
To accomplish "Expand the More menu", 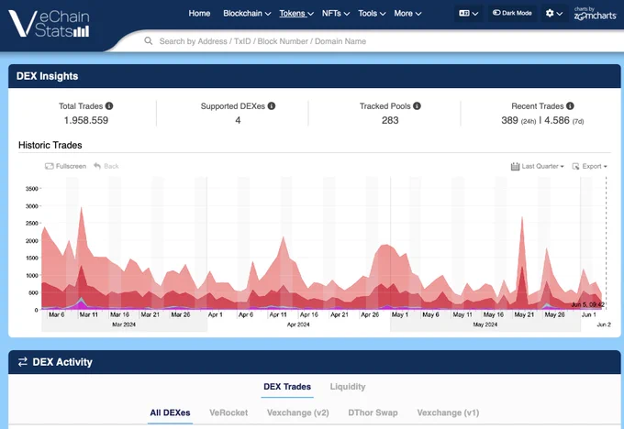I will [407, 14].
